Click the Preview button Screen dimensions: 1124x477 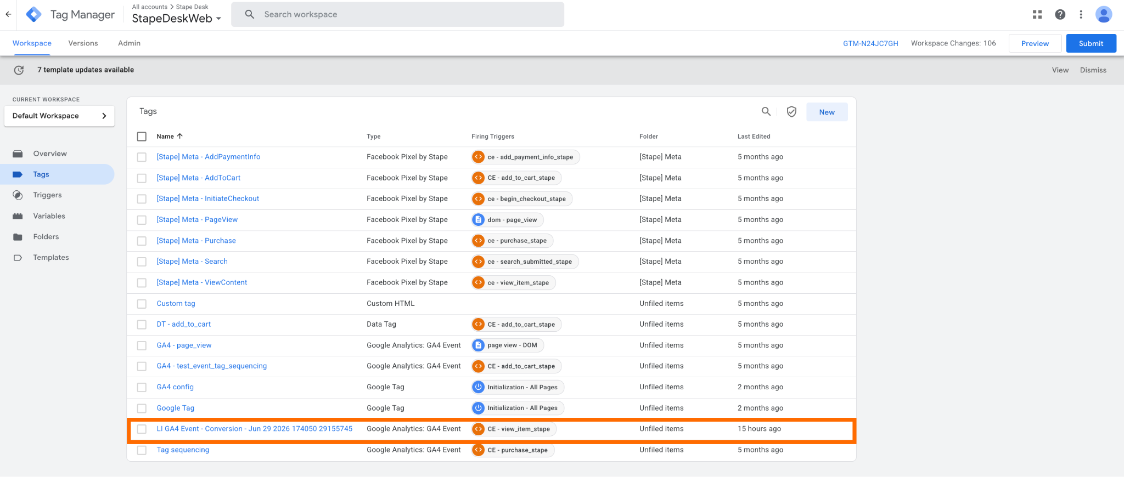click(1035, 43)
